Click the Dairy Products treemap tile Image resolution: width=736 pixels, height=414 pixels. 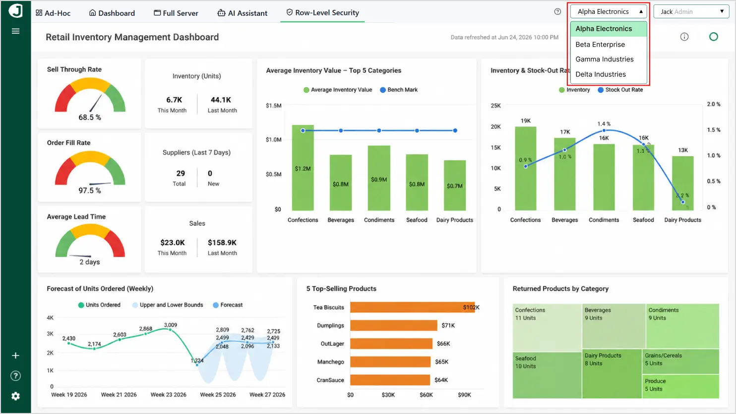(613, 374)
